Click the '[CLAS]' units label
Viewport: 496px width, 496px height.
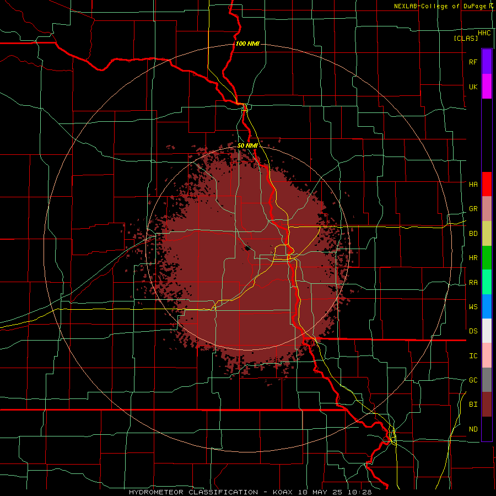[x=466, y=38]
